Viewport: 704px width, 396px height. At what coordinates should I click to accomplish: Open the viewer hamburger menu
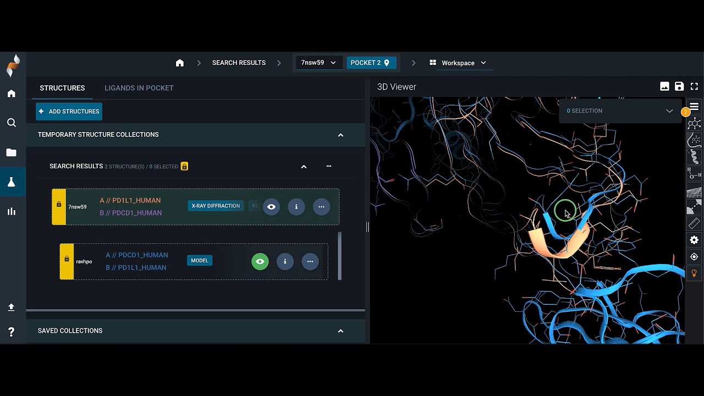(694, 107)
